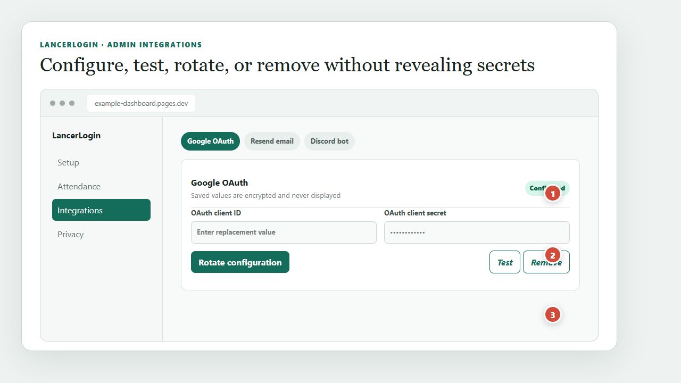Viewport: 681px width, 383px height.
Task: Click the Google OAuth card heading
Action: (x=219, y=183)
